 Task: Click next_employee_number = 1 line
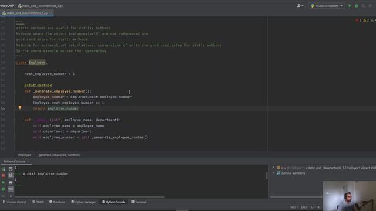tap(49, 74)
